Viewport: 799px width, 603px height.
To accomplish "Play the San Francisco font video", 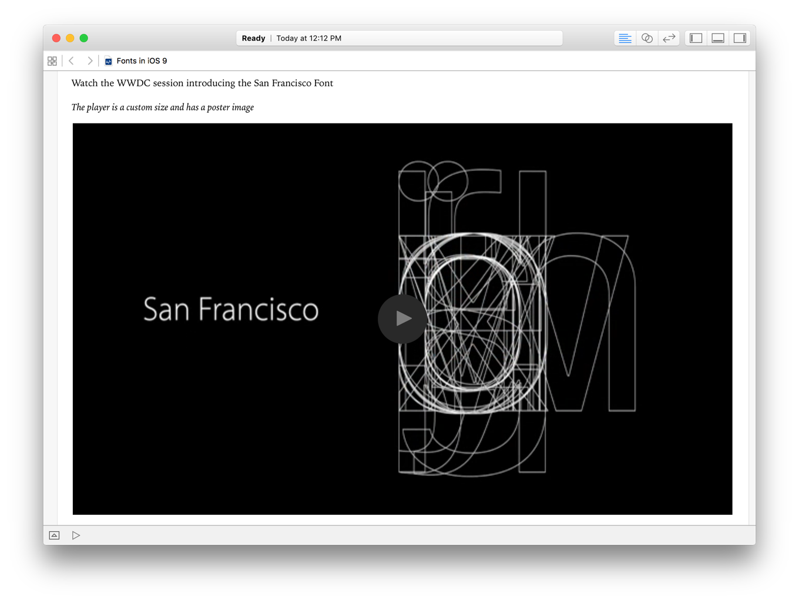I will click(402, 319).
